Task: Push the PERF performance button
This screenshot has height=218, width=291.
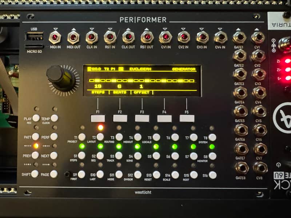Action: click(x=54, y=137)
